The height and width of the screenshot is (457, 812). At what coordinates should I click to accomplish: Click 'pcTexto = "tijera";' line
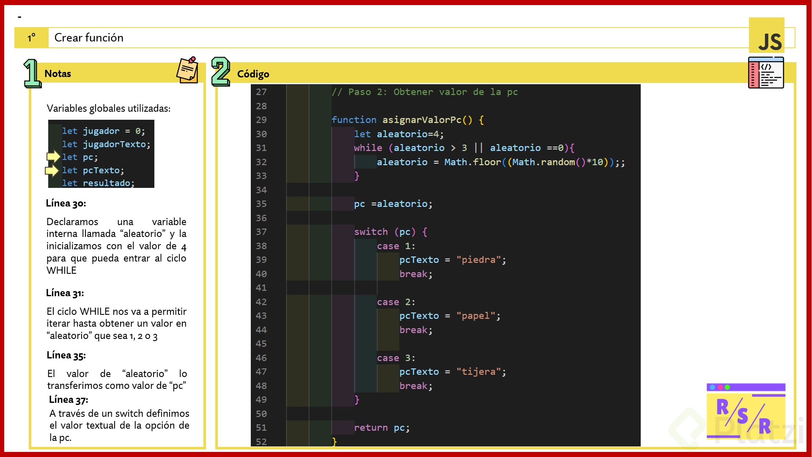[x=453, y=372]
